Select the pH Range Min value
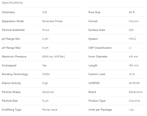 click(x=45, y=39)
